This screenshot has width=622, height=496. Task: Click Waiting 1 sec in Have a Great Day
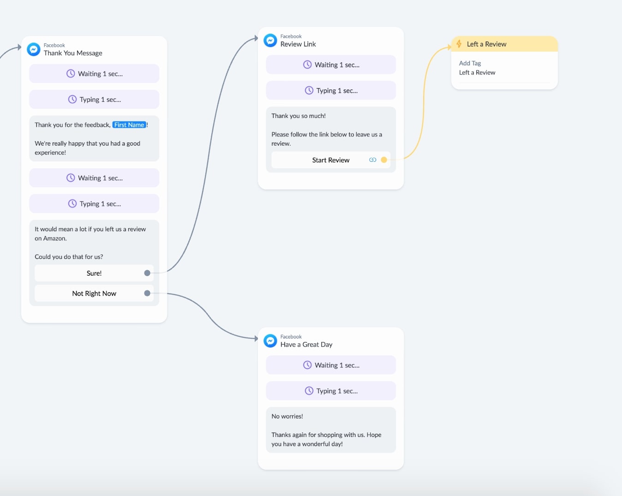click(331, 365)
